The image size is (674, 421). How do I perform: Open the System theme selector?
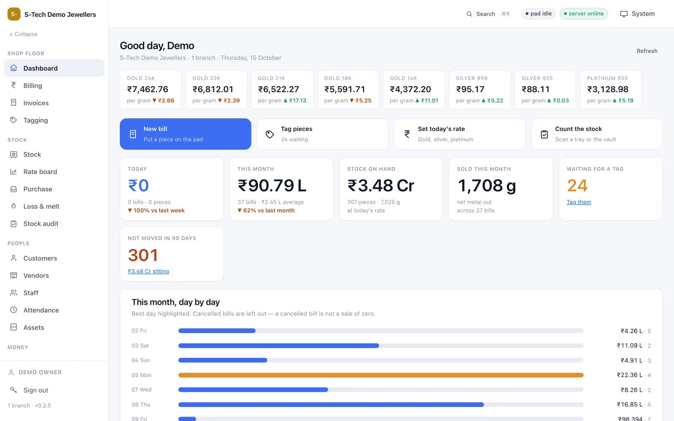coord(637,14)
